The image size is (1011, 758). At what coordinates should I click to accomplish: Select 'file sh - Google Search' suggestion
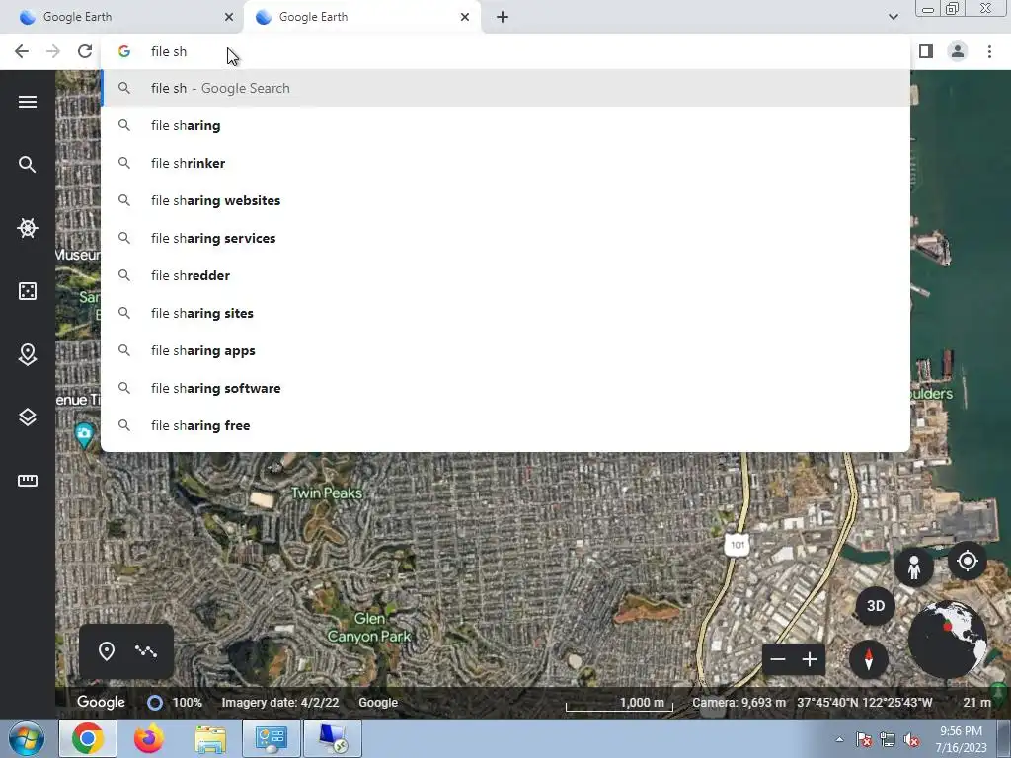pyautogui.click(x=505, y=88)
